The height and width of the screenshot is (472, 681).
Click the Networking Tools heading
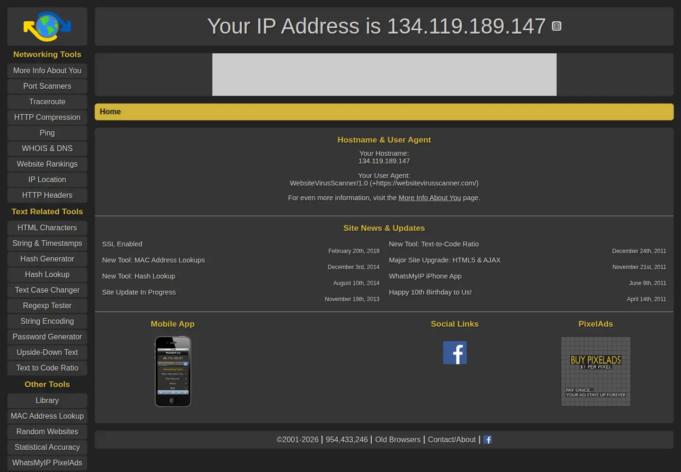(47, 54)
